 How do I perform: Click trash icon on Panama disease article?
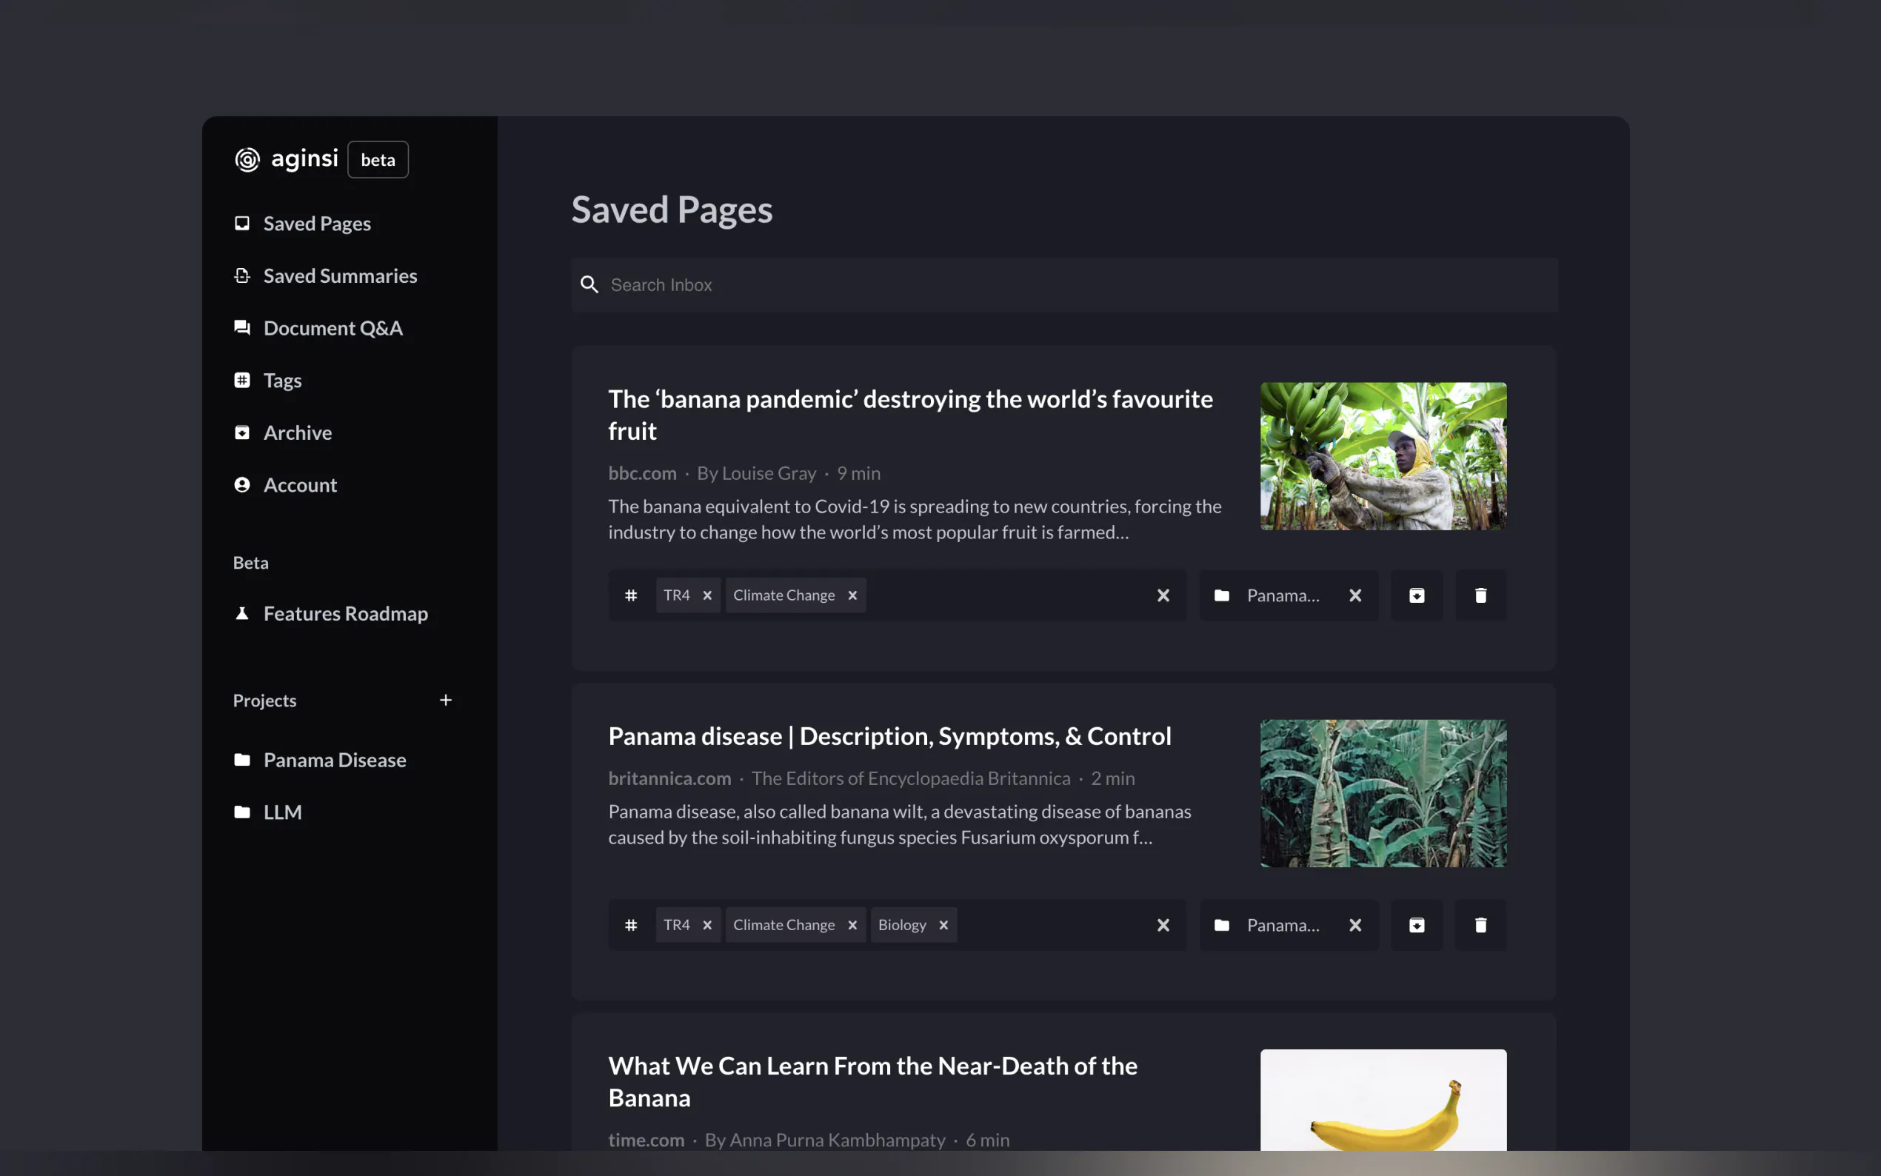[x=1480, y=925]
